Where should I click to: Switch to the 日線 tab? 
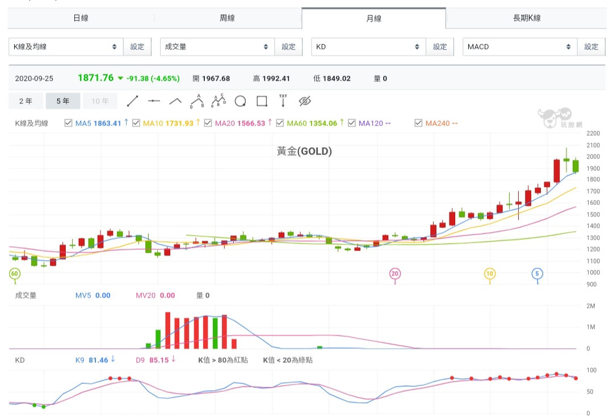(81, 18)
